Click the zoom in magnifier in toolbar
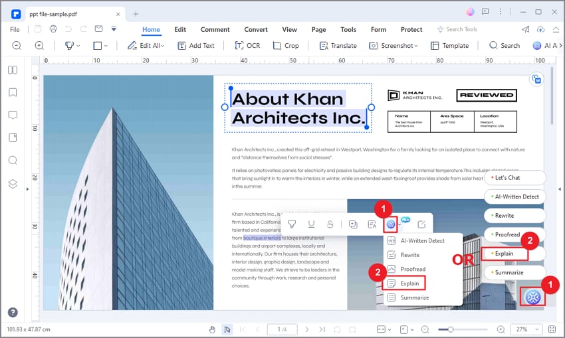Screen dimensions: 565x338 click(39, 45)
